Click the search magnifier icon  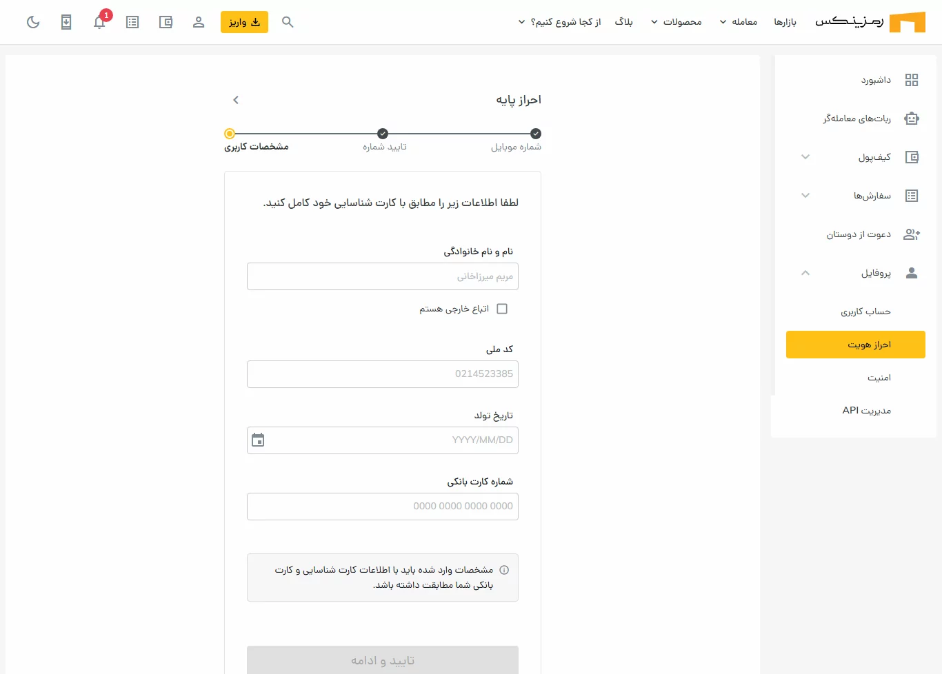(288, 22)
